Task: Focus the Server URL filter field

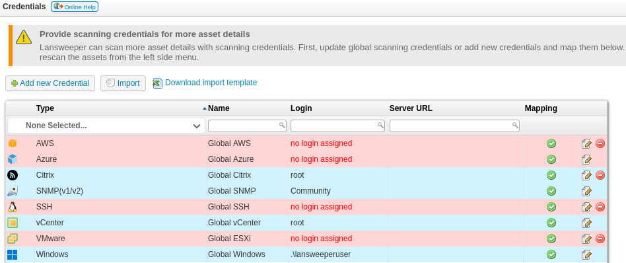Action: point(454,126)
